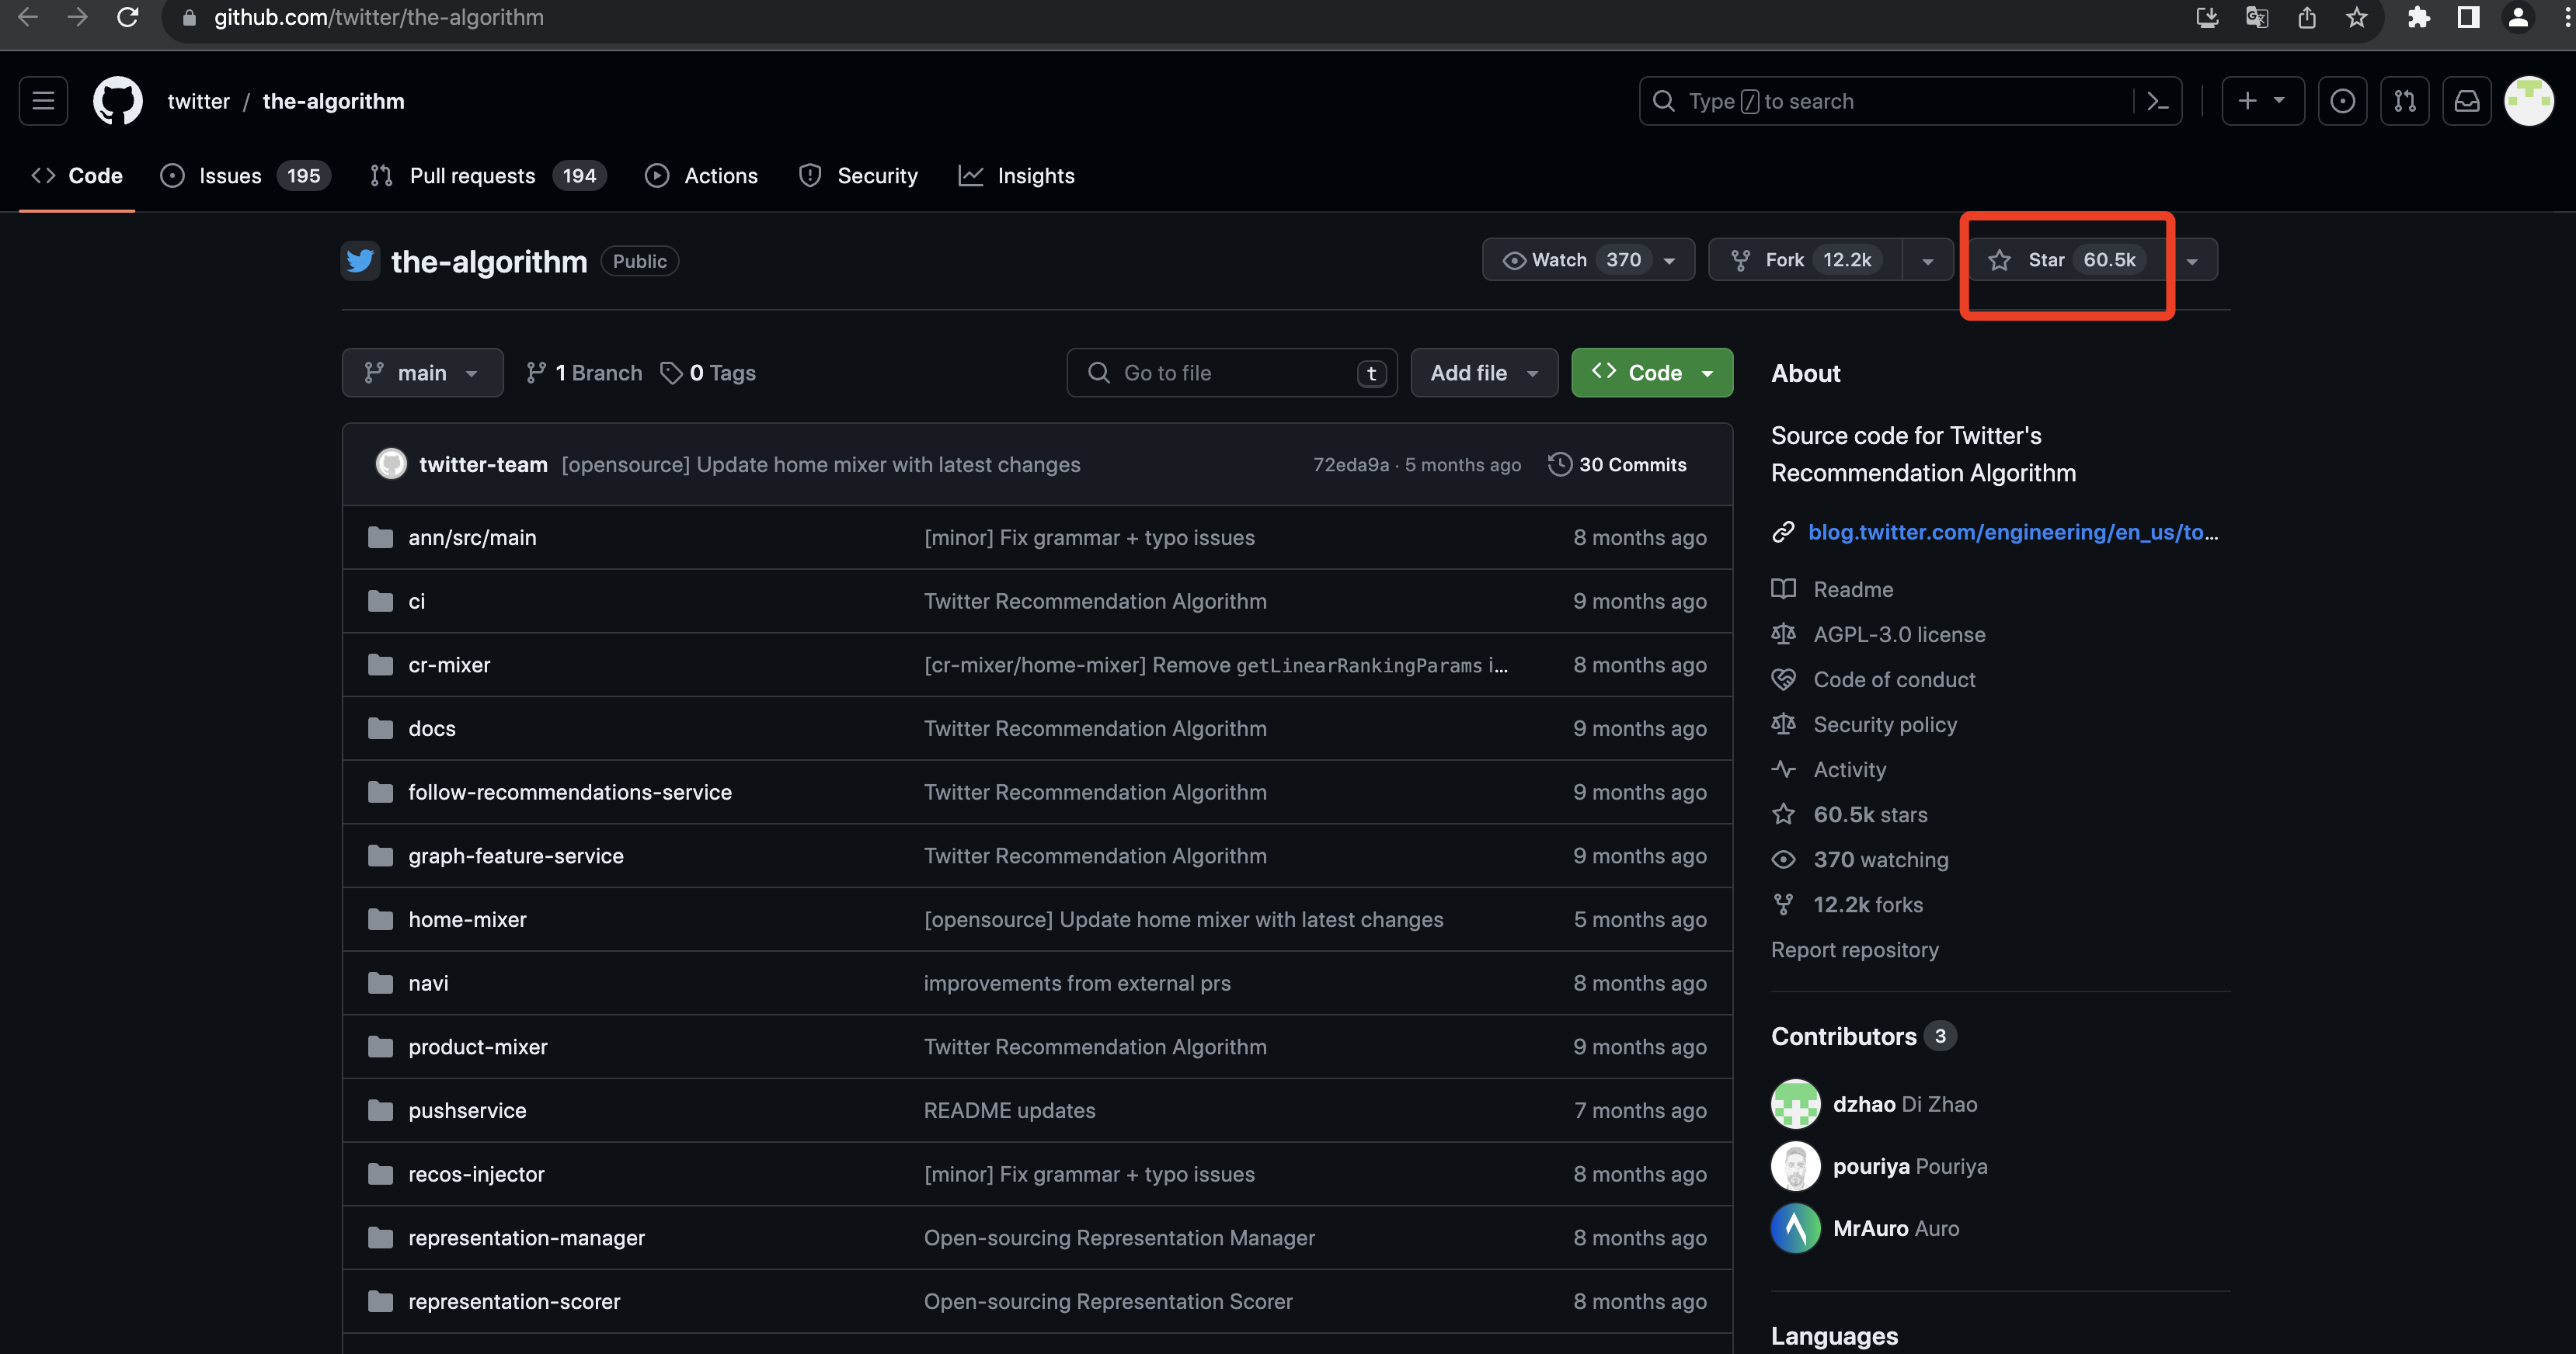The width and height of the screenshot is (2576, 1354).
Task: Toggle the browser side panel icon
Action: pos(2468,17)
